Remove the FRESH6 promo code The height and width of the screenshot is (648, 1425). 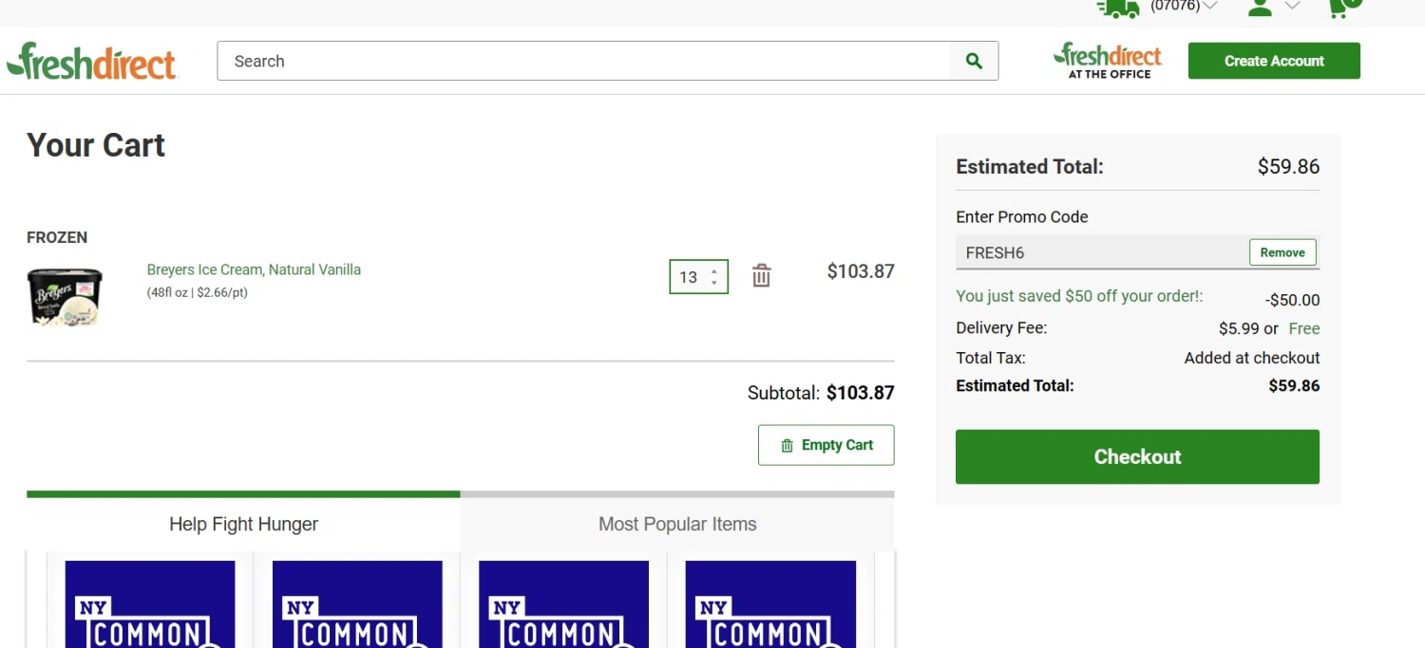pyautogui.click(x=1282, y=252)
